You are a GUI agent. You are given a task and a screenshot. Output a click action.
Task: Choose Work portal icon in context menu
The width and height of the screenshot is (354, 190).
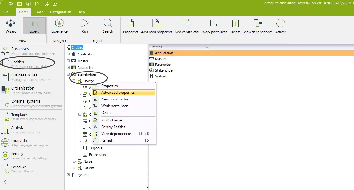tap(123, 106)
